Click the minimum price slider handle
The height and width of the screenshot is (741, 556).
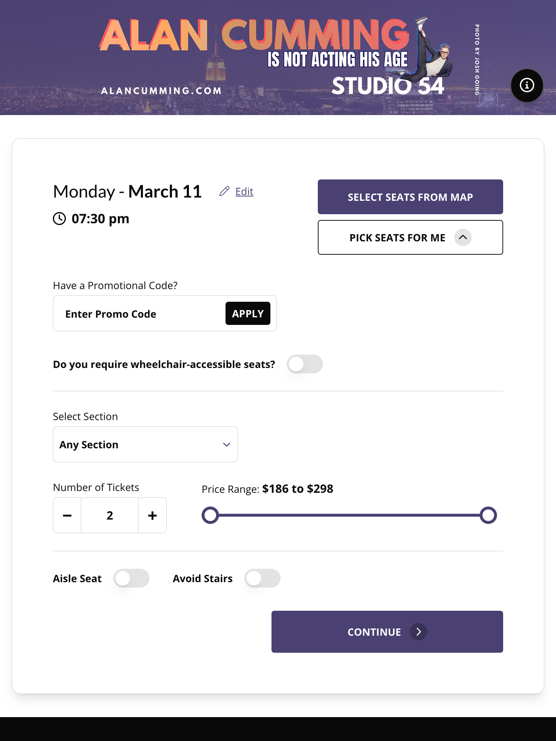pyautogui.click(x=210, y=515)
